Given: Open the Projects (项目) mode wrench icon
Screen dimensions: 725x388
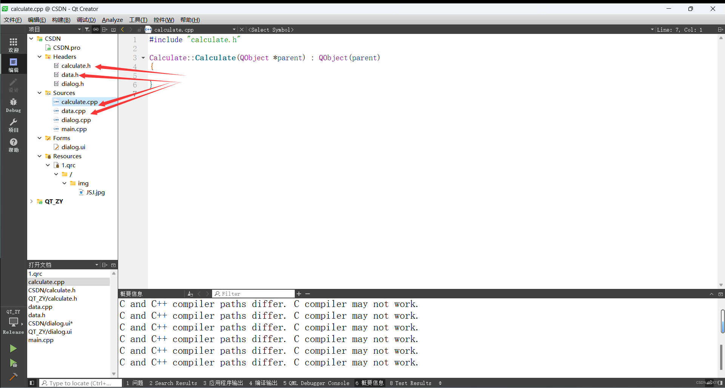Looking at the screenshot, I should coord(13,125).
